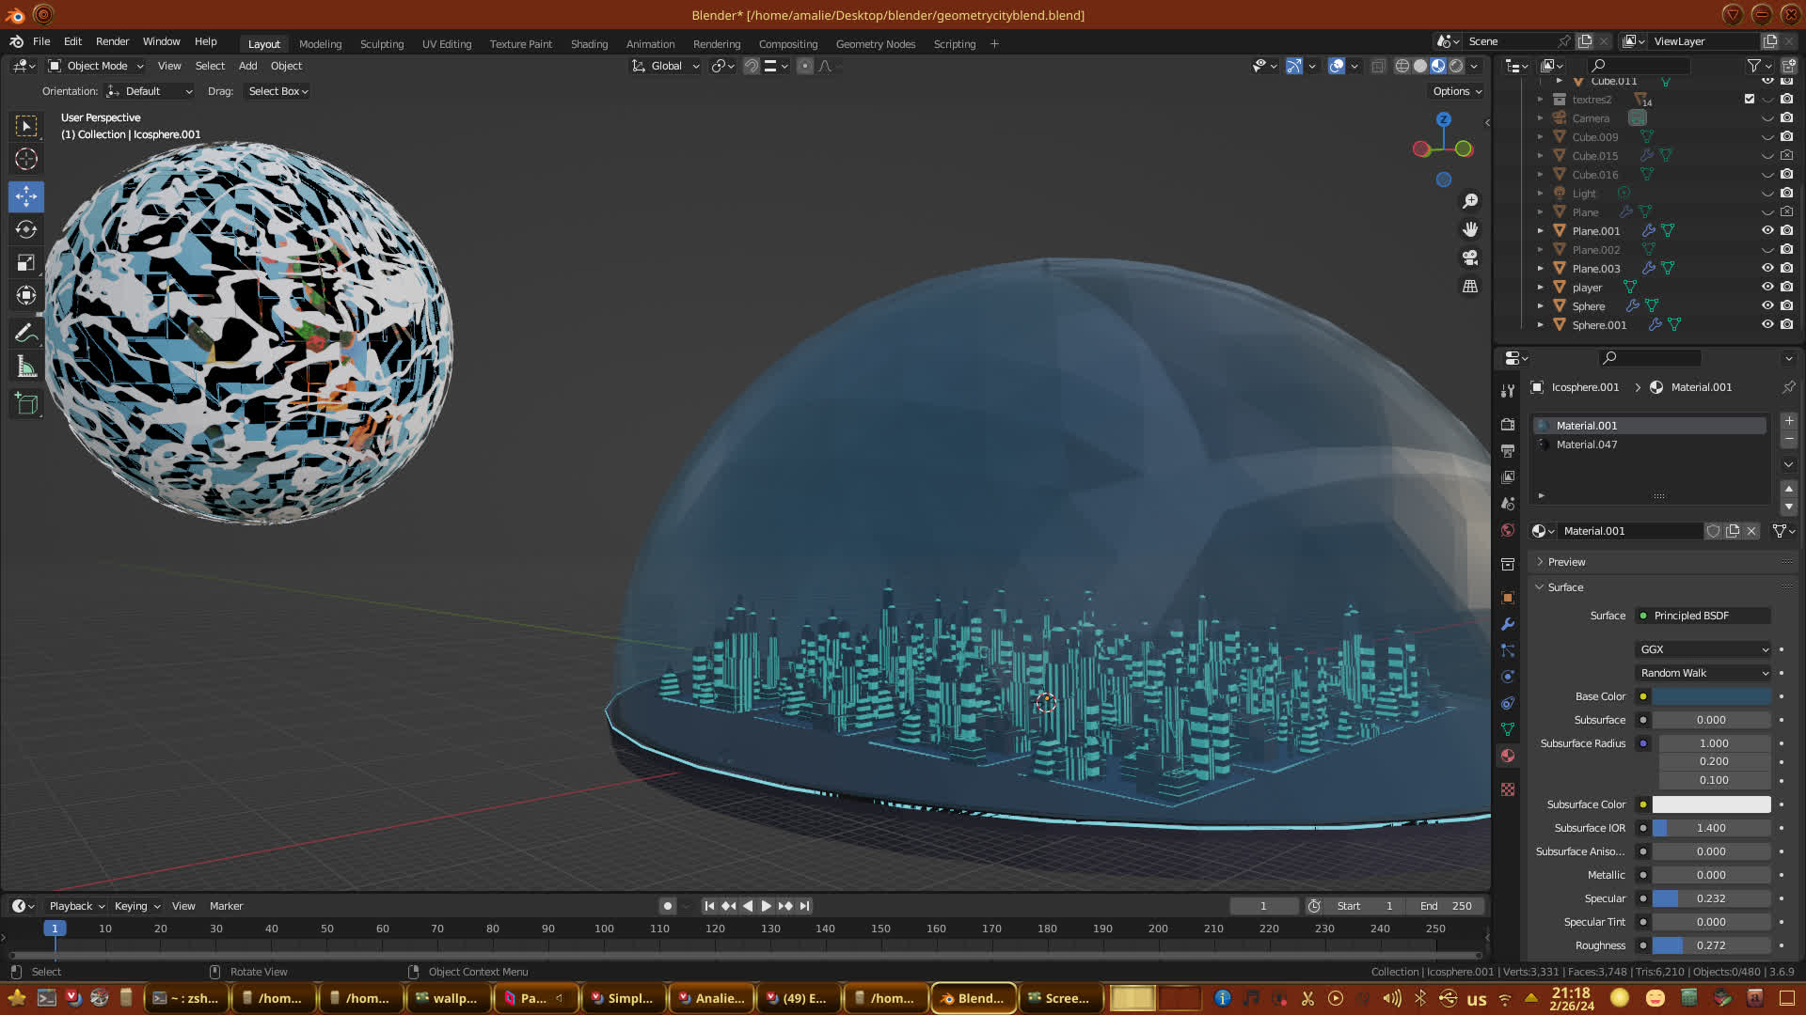Click the camera view icon
Image resolution: width=1806 pixels, height=1015 pixels.
tap(1469, 258)
